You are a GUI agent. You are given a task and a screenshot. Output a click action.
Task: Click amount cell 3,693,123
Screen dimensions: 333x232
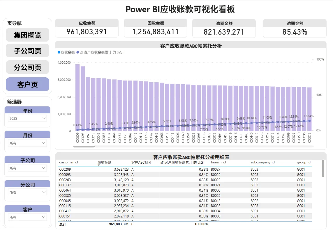coord(121,169)
